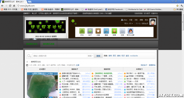
Task: Open the Moldavite for Sale bookmark
Action: click(x=134, y=9)
